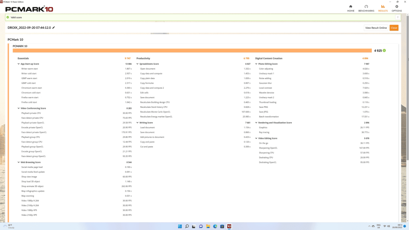The width and height of the screenshot is (409, 230).
Task: Switch to the Results chart tab
Action: pyautogui.click(x=383, y=8)
